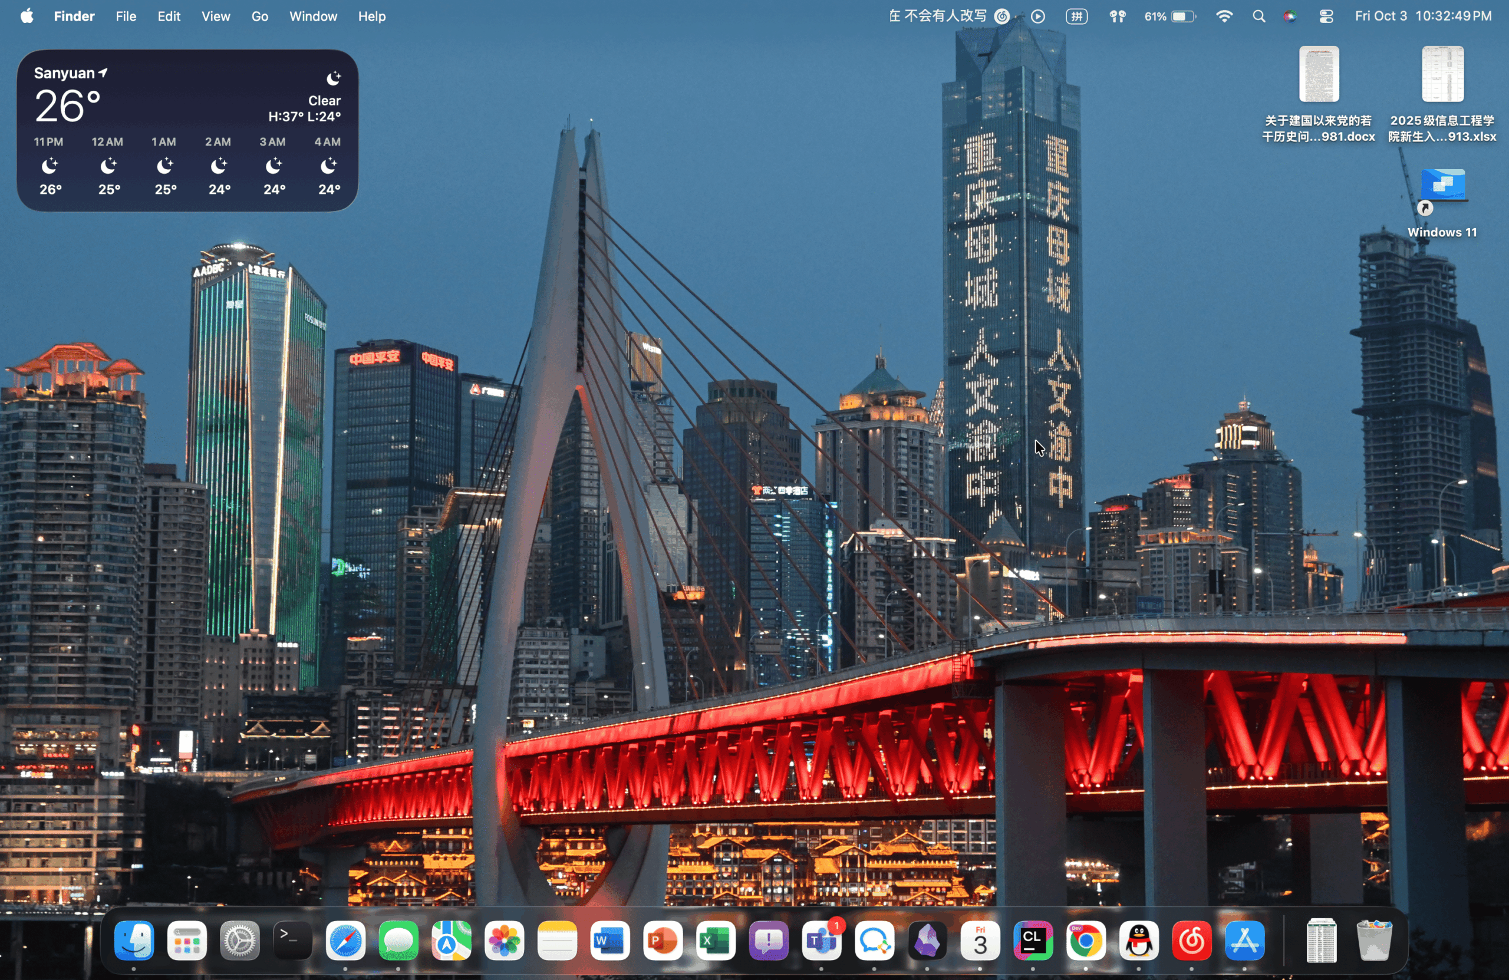Open Control Center toggles in menu bar
Viewport: 1509px width, 980px height.
coord(1326,17)
